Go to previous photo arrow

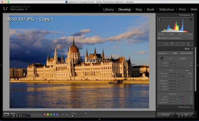[63, 114]
